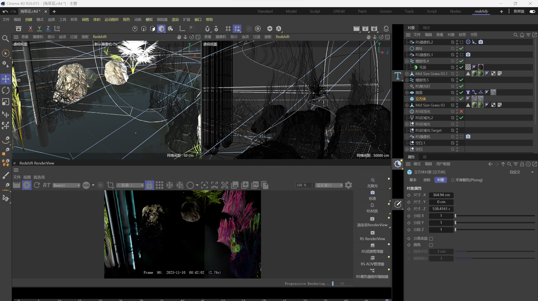Click the refresh render icon in RenderView
The height and width of the screenshot is (301, 538).
(x=37, y=185)
